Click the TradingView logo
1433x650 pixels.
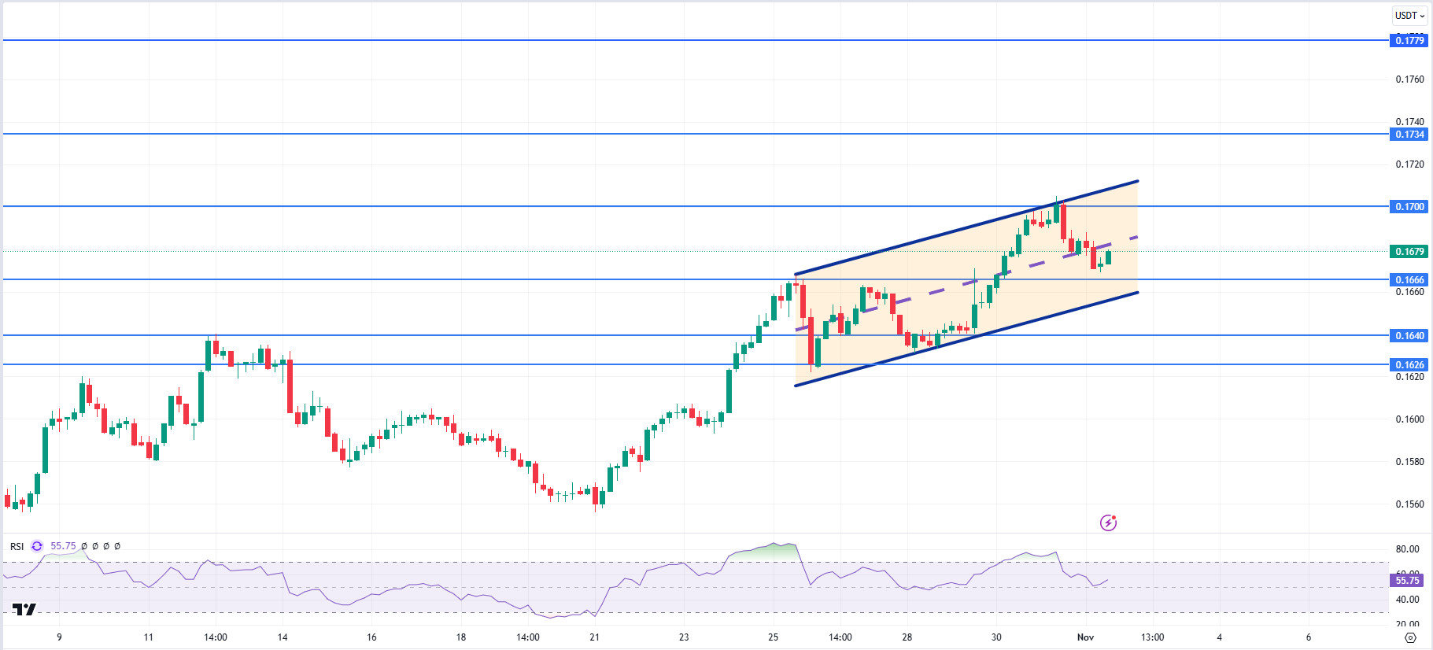point(24,609)
